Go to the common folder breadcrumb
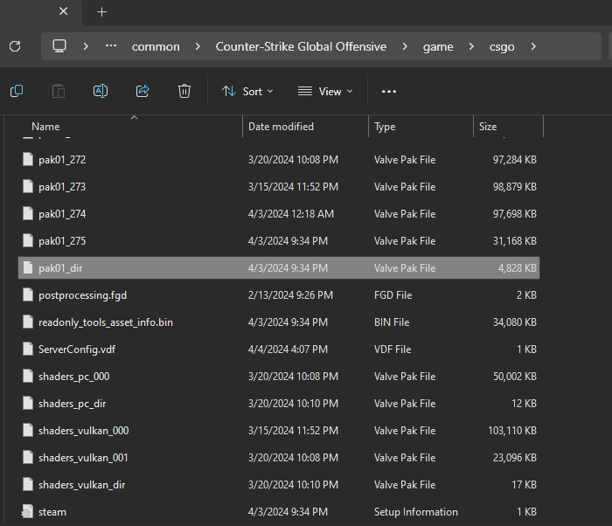Screen dimensions: 612x526 click(156, 46)
